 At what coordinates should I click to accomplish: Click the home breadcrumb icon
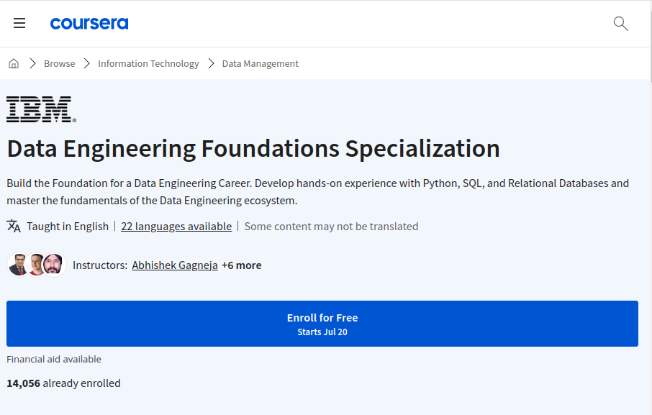click(x=13, y=63)
